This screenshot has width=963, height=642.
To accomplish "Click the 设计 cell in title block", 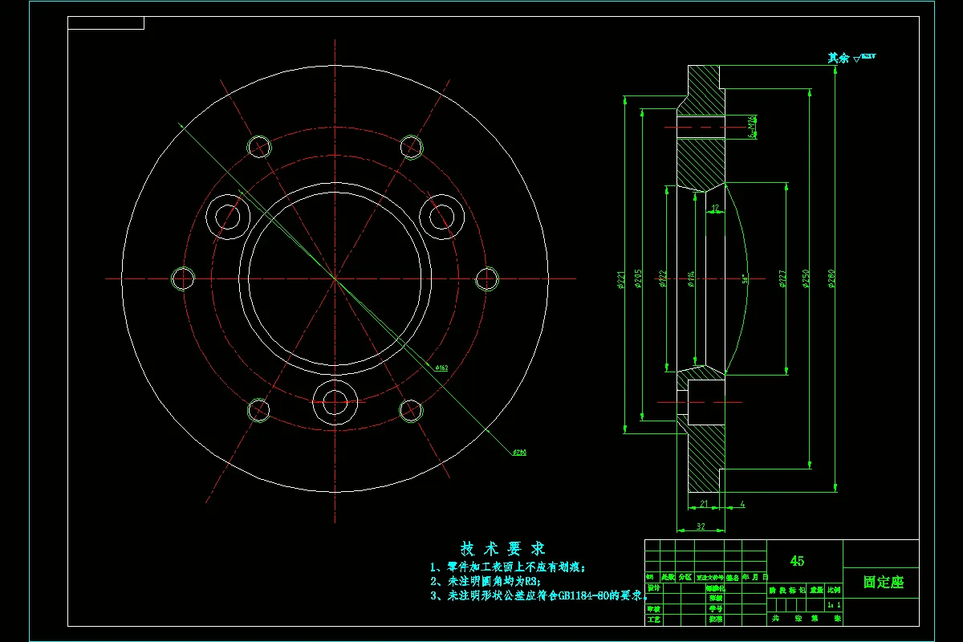I will [x=652, y=587].
